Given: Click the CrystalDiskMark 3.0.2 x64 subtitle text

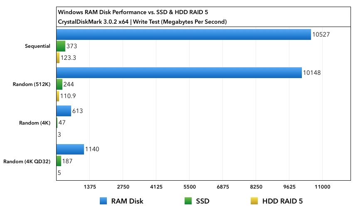Looking at the screenshot, I should (143, 22).
